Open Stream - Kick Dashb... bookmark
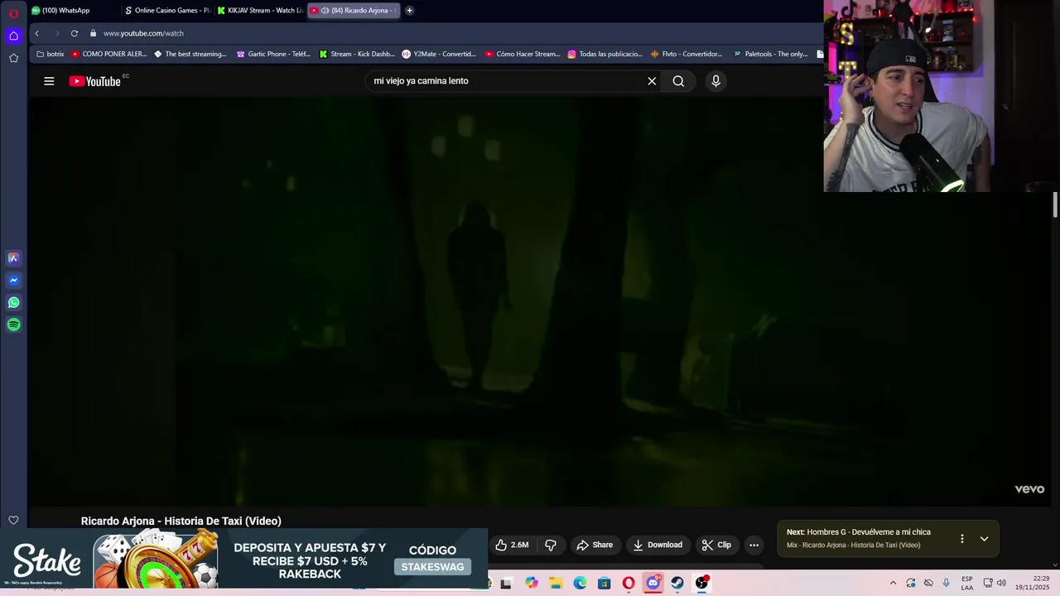1060x596 pixels. coord(357,54)
